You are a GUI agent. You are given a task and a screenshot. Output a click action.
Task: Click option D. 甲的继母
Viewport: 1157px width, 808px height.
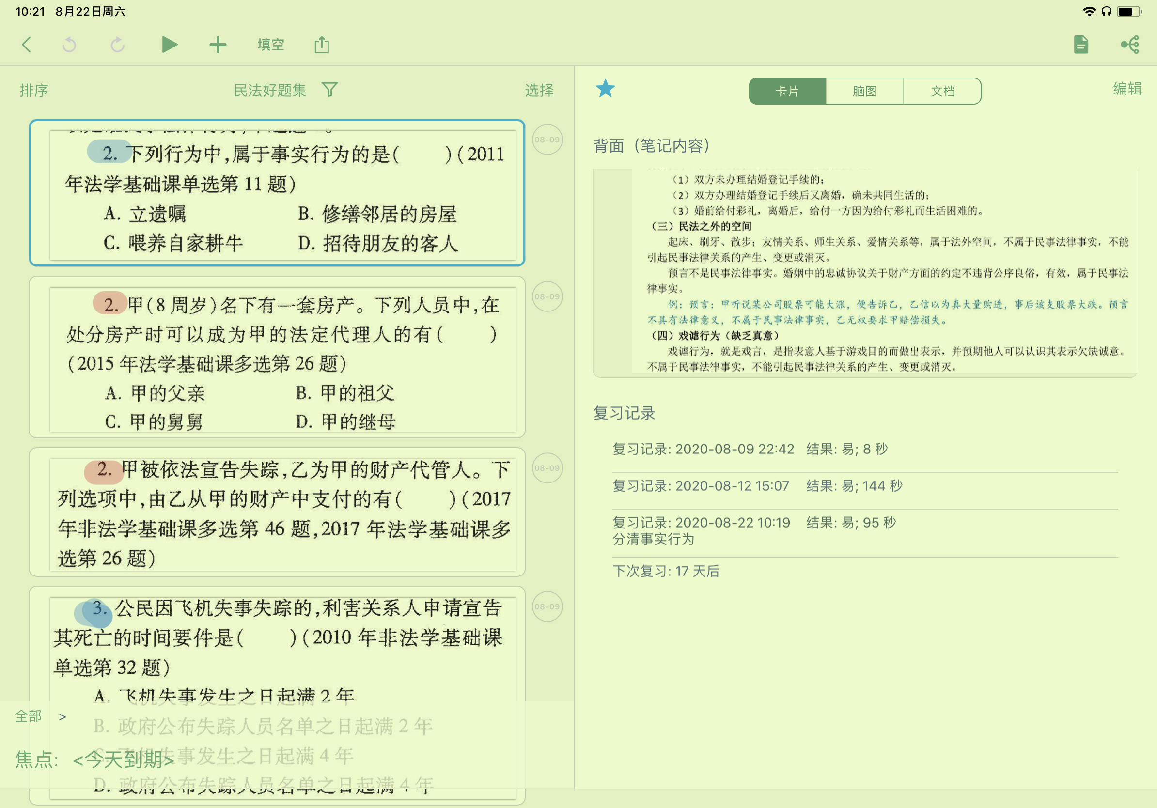pos(345,421)
